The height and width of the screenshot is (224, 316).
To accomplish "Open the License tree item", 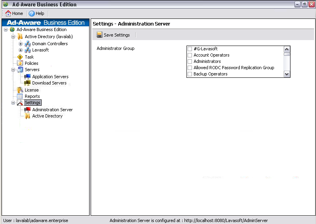I will (32, 90).
